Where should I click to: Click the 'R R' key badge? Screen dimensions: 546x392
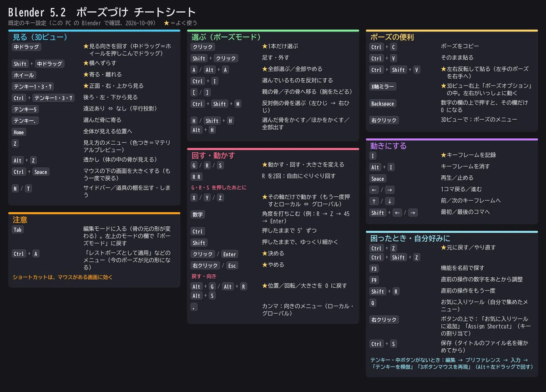tap(197, 177)
